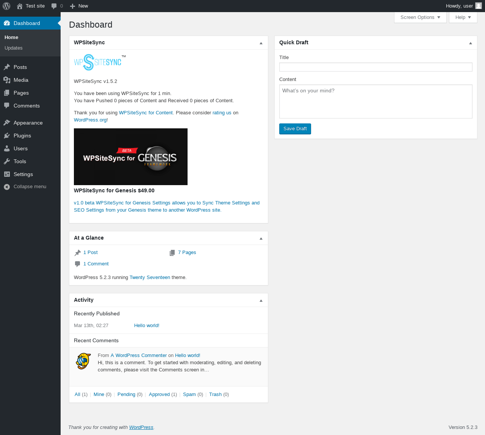Open the Dashboard menu item

tap(30, 23)
